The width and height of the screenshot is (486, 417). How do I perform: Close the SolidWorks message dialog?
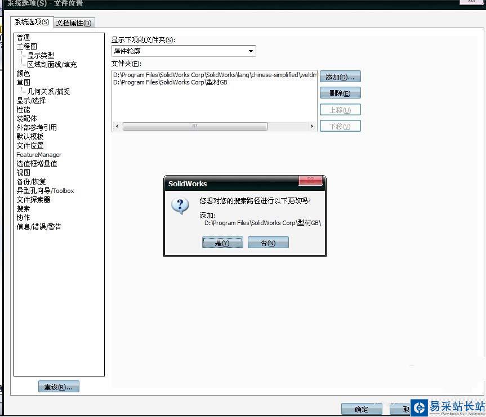point(310,180)
